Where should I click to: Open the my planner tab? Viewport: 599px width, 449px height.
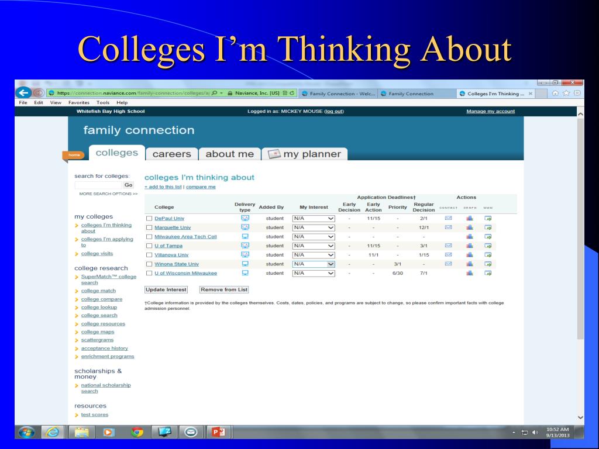pyautogui.click(x=304, y=154)
